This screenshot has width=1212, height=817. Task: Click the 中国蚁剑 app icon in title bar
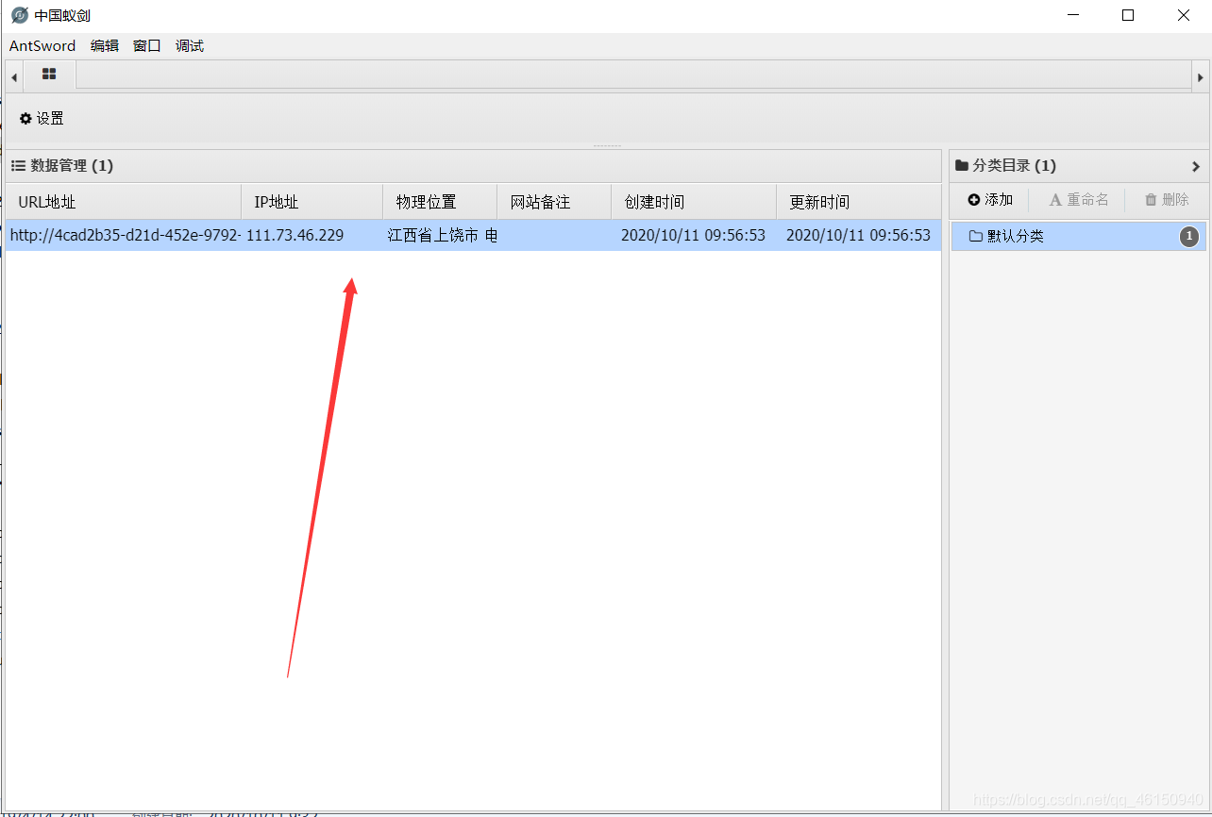click(19, 15)
